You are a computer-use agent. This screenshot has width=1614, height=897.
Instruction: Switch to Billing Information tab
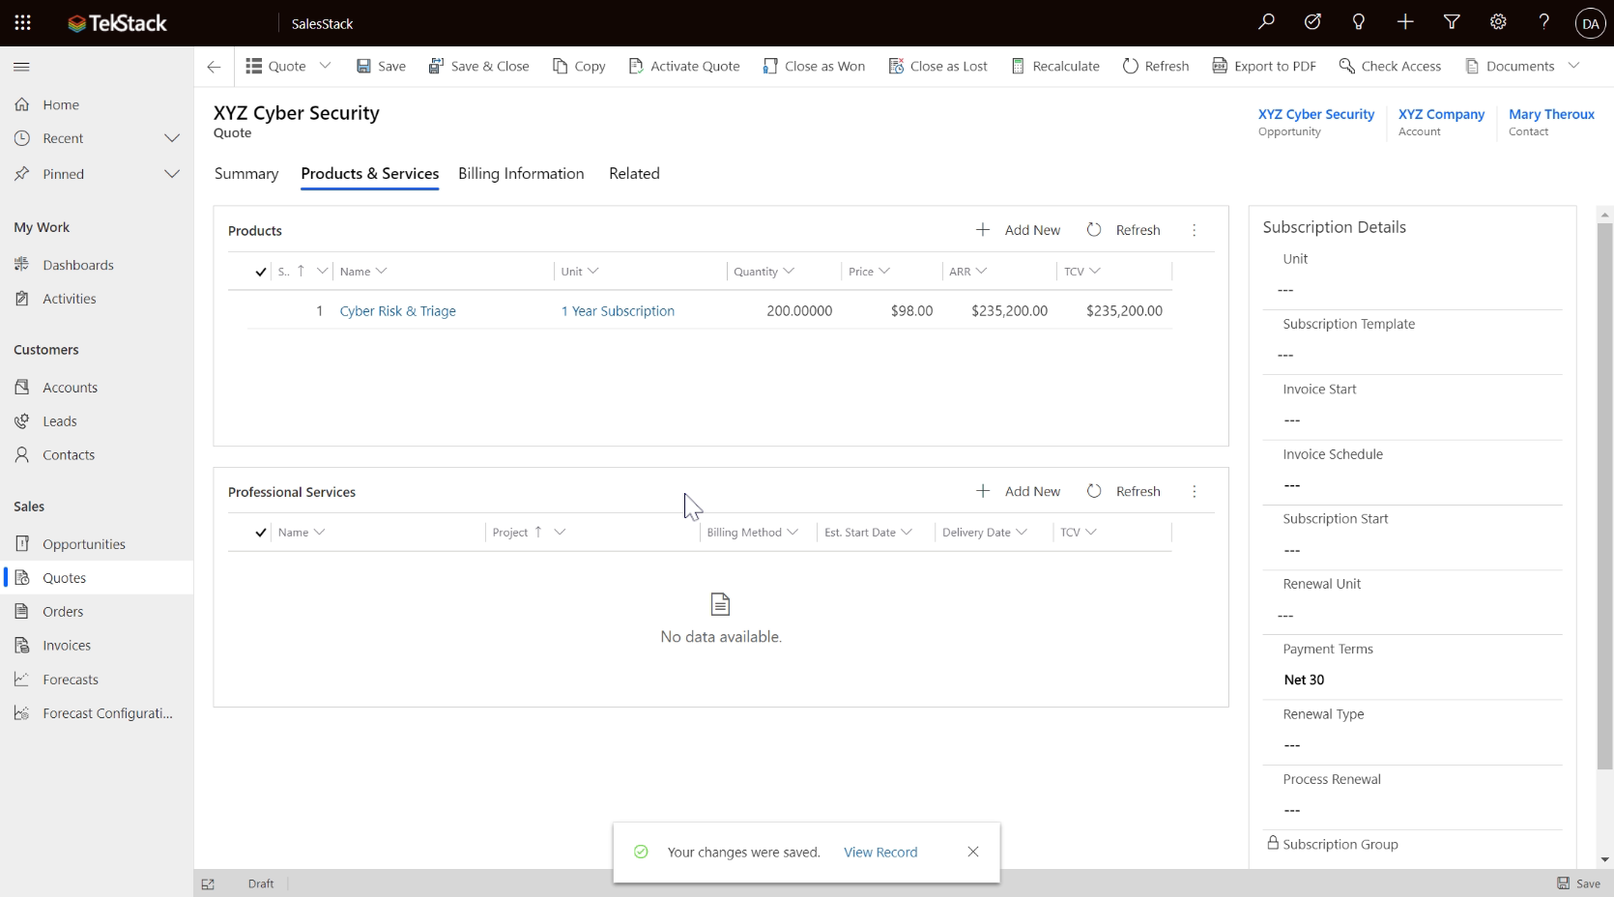click(x=521, y=174)
